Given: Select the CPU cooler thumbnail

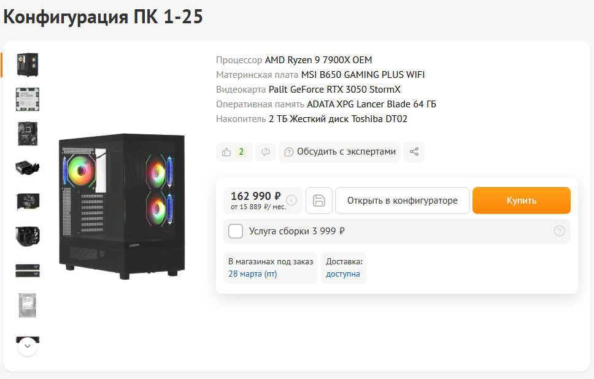Looking at the screenshot, I should tap(28, 236).
